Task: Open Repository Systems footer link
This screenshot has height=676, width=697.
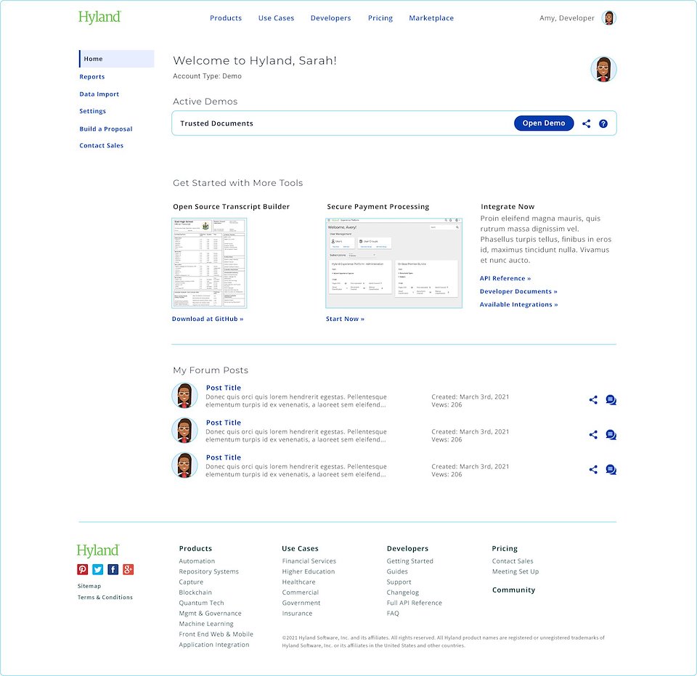Action: 209,571
